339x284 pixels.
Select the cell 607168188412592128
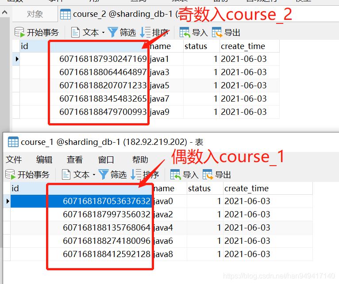81,254
